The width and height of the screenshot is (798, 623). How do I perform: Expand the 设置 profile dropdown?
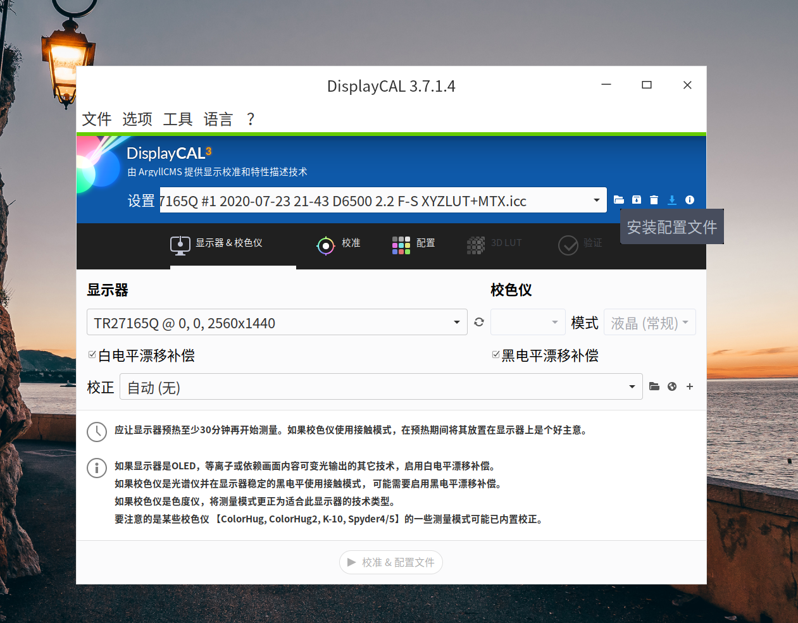point(596,200)
